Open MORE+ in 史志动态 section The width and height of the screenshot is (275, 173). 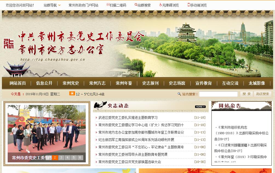200,107
